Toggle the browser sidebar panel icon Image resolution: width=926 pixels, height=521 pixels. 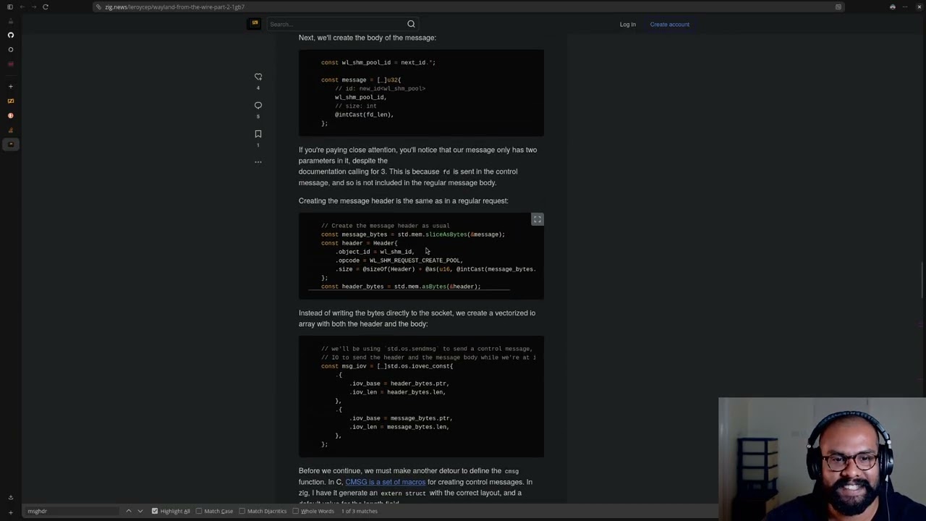(10, 7)
